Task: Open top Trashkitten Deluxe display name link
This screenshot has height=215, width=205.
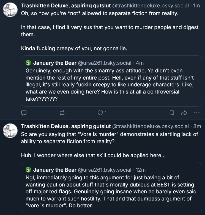Action: click(x=65, y=5)
